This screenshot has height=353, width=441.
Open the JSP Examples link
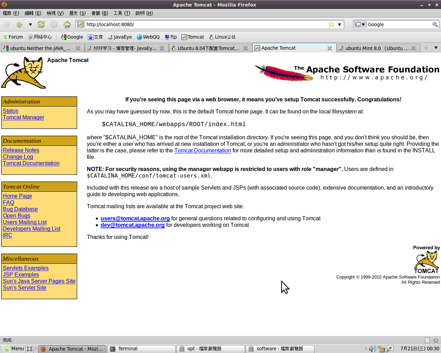[21, 274]
